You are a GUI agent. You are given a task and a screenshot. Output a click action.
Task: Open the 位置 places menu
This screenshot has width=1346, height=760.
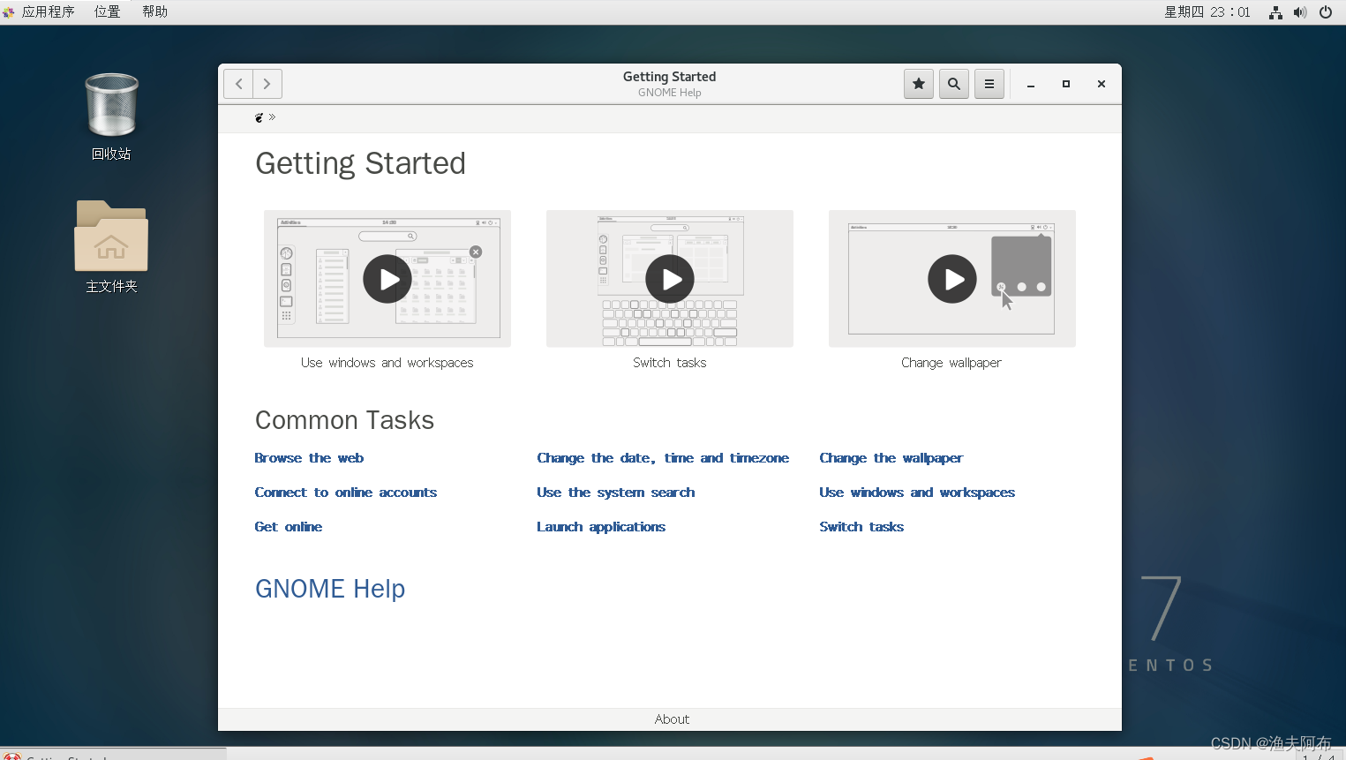108,12
